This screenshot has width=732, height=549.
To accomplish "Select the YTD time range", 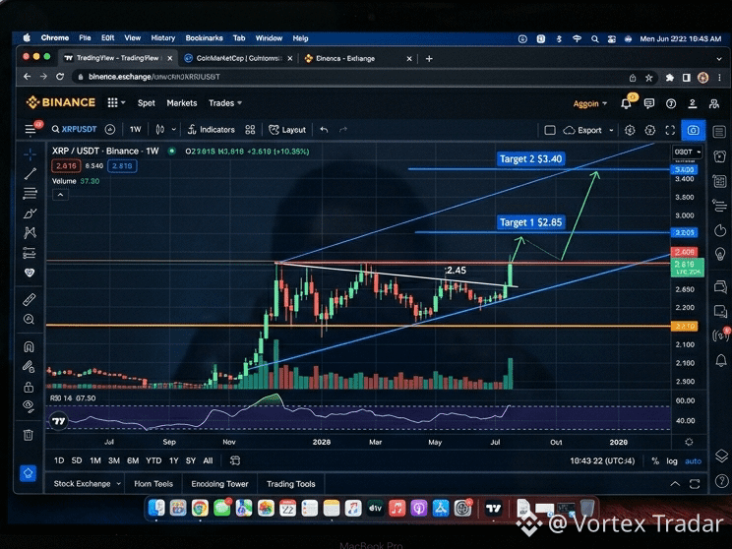I will (153, 460).
